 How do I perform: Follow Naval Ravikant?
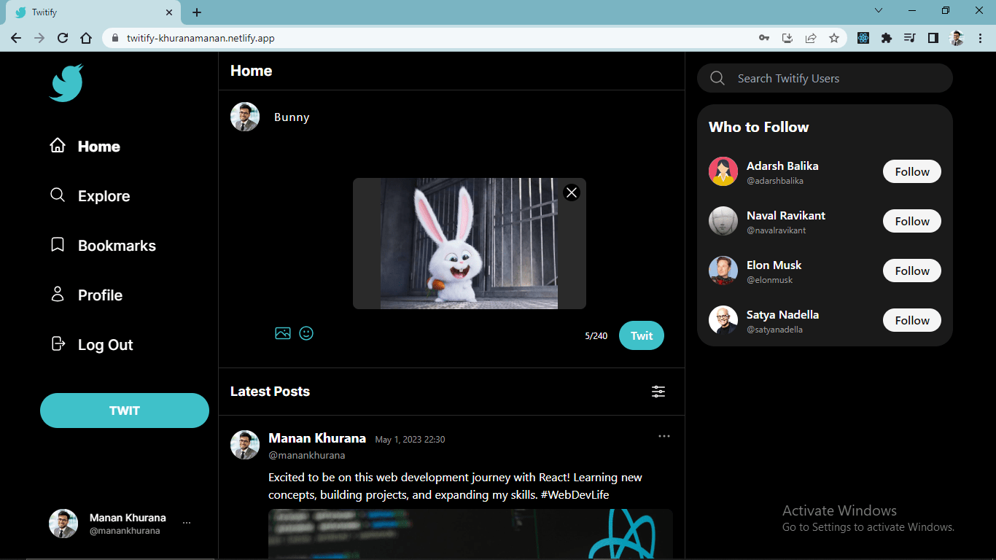point(912,222)
